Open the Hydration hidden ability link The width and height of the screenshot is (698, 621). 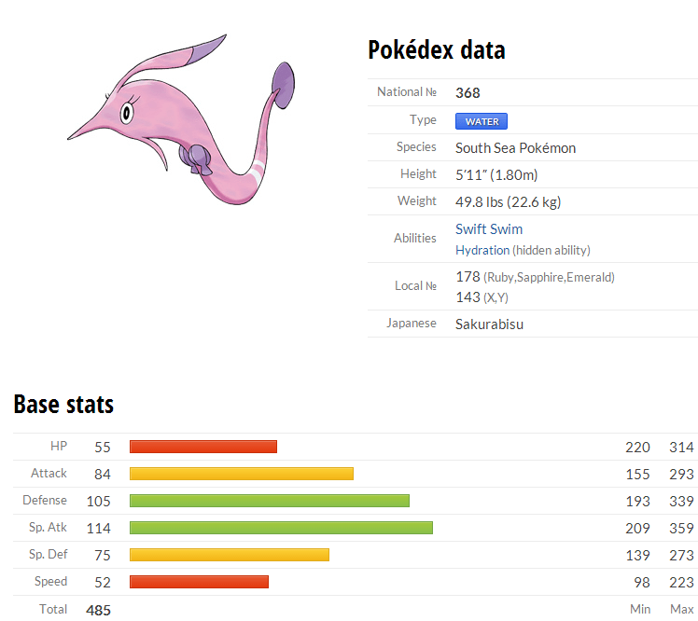pyautogui.click(x=482, y=251)
